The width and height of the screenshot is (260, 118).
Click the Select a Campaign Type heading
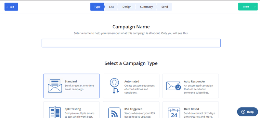131,63
